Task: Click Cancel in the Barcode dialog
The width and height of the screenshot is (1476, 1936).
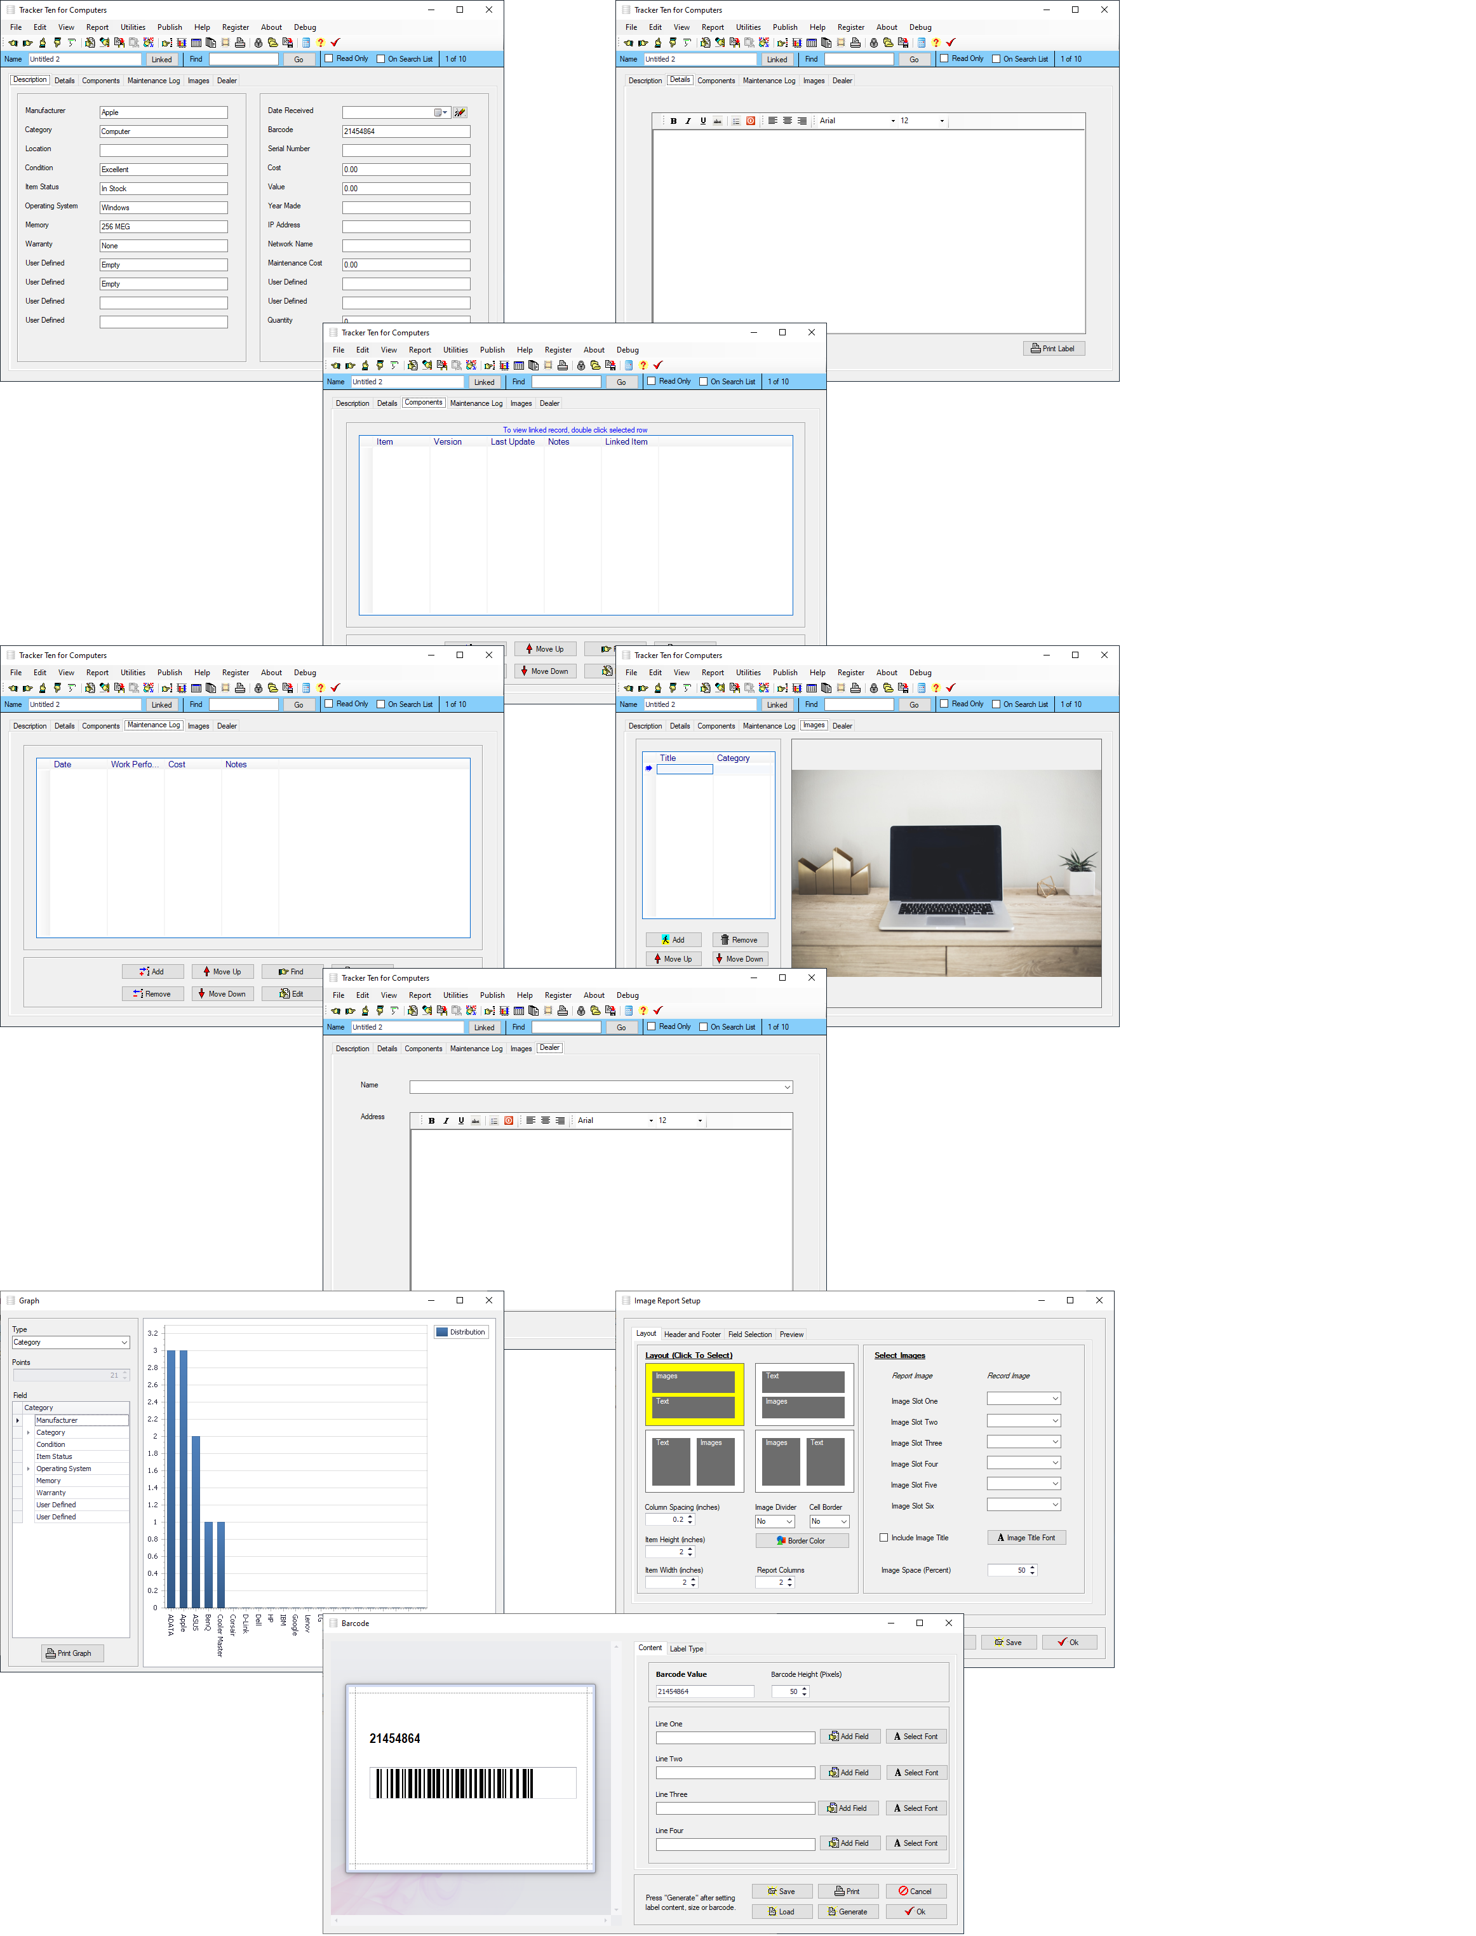Action: (915, 1891)
